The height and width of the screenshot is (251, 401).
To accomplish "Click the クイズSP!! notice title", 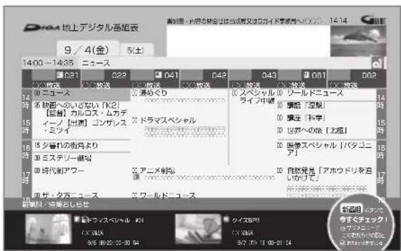I will point(245,220).
